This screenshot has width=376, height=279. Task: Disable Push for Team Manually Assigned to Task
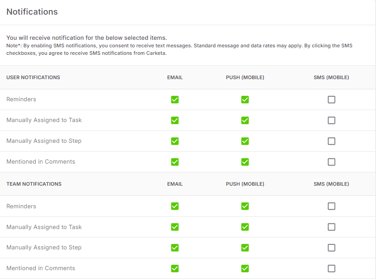(245, 227)
